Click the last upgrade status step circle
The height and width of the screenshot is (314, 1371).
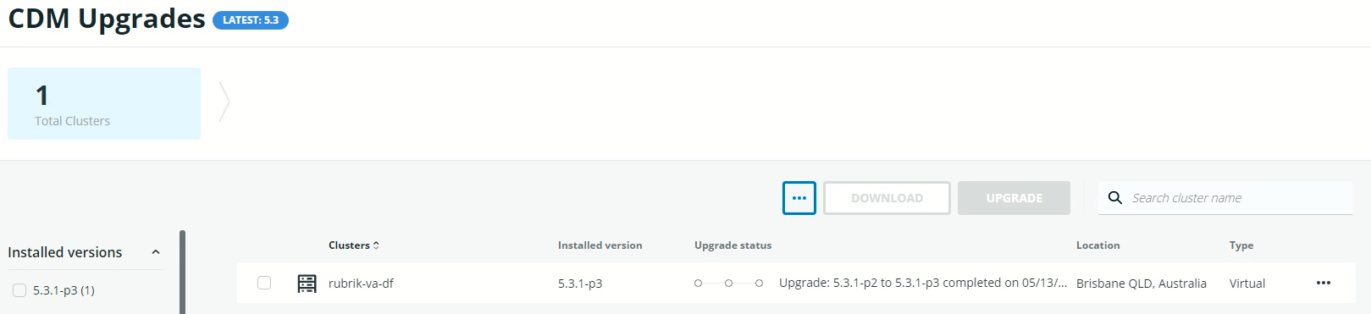759,283
